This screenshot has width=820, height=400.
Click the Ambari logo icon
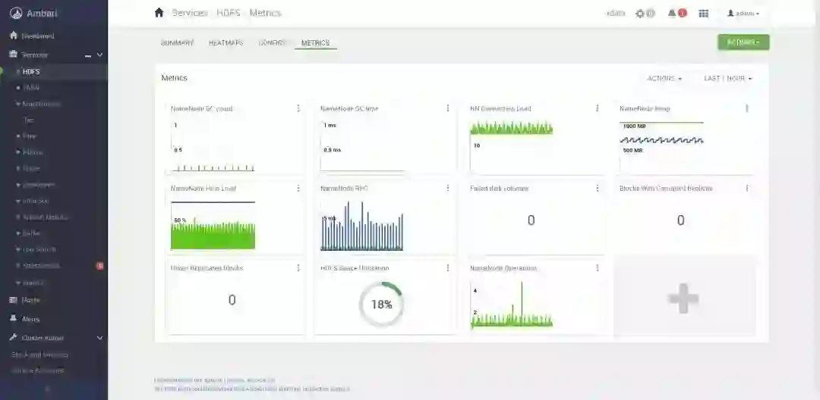click(16, 13)
